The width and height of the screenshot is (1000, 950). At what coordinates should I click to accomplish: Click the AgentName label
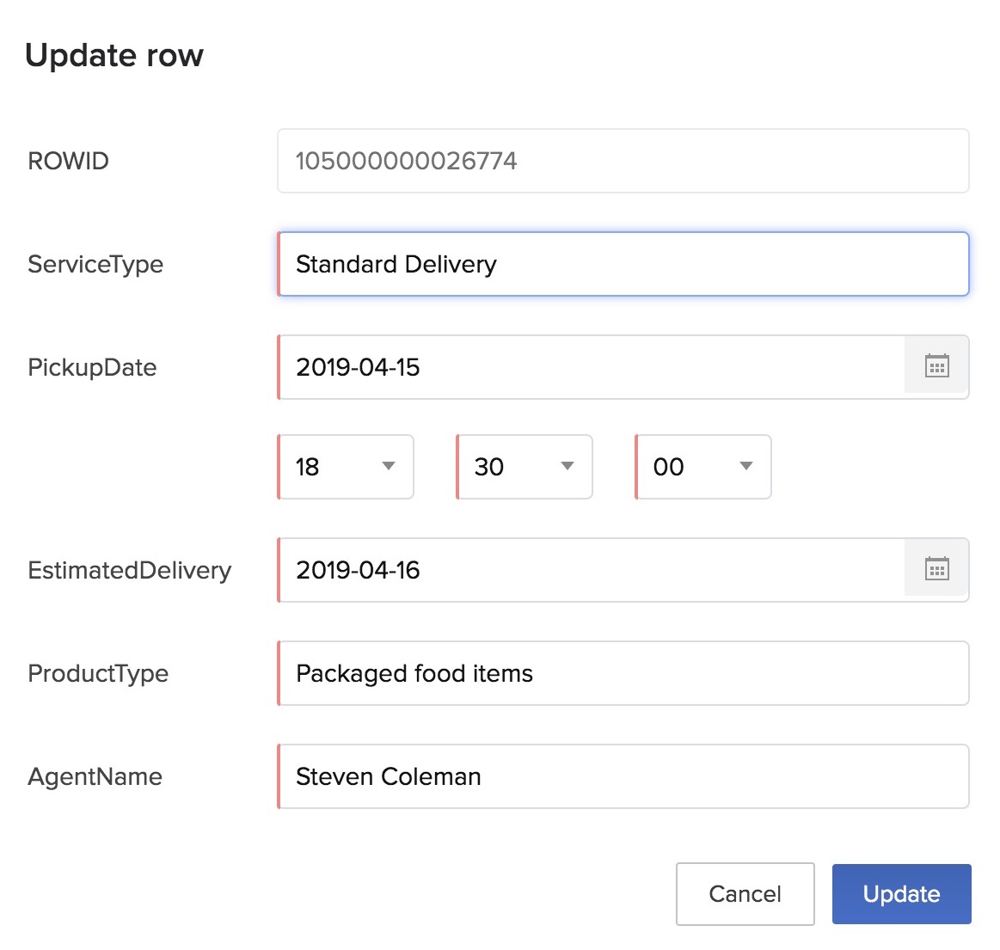tap(95, 776)
